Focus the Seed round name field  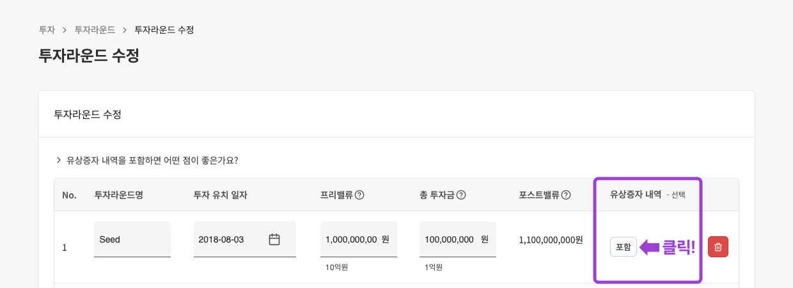coord(132,239)
